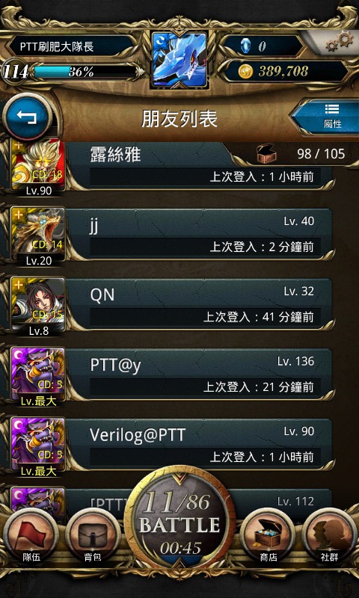This screenshot has height=598, width=359.
Task: Tap the friend capacity chest icon
Action: tap(267, 154)
